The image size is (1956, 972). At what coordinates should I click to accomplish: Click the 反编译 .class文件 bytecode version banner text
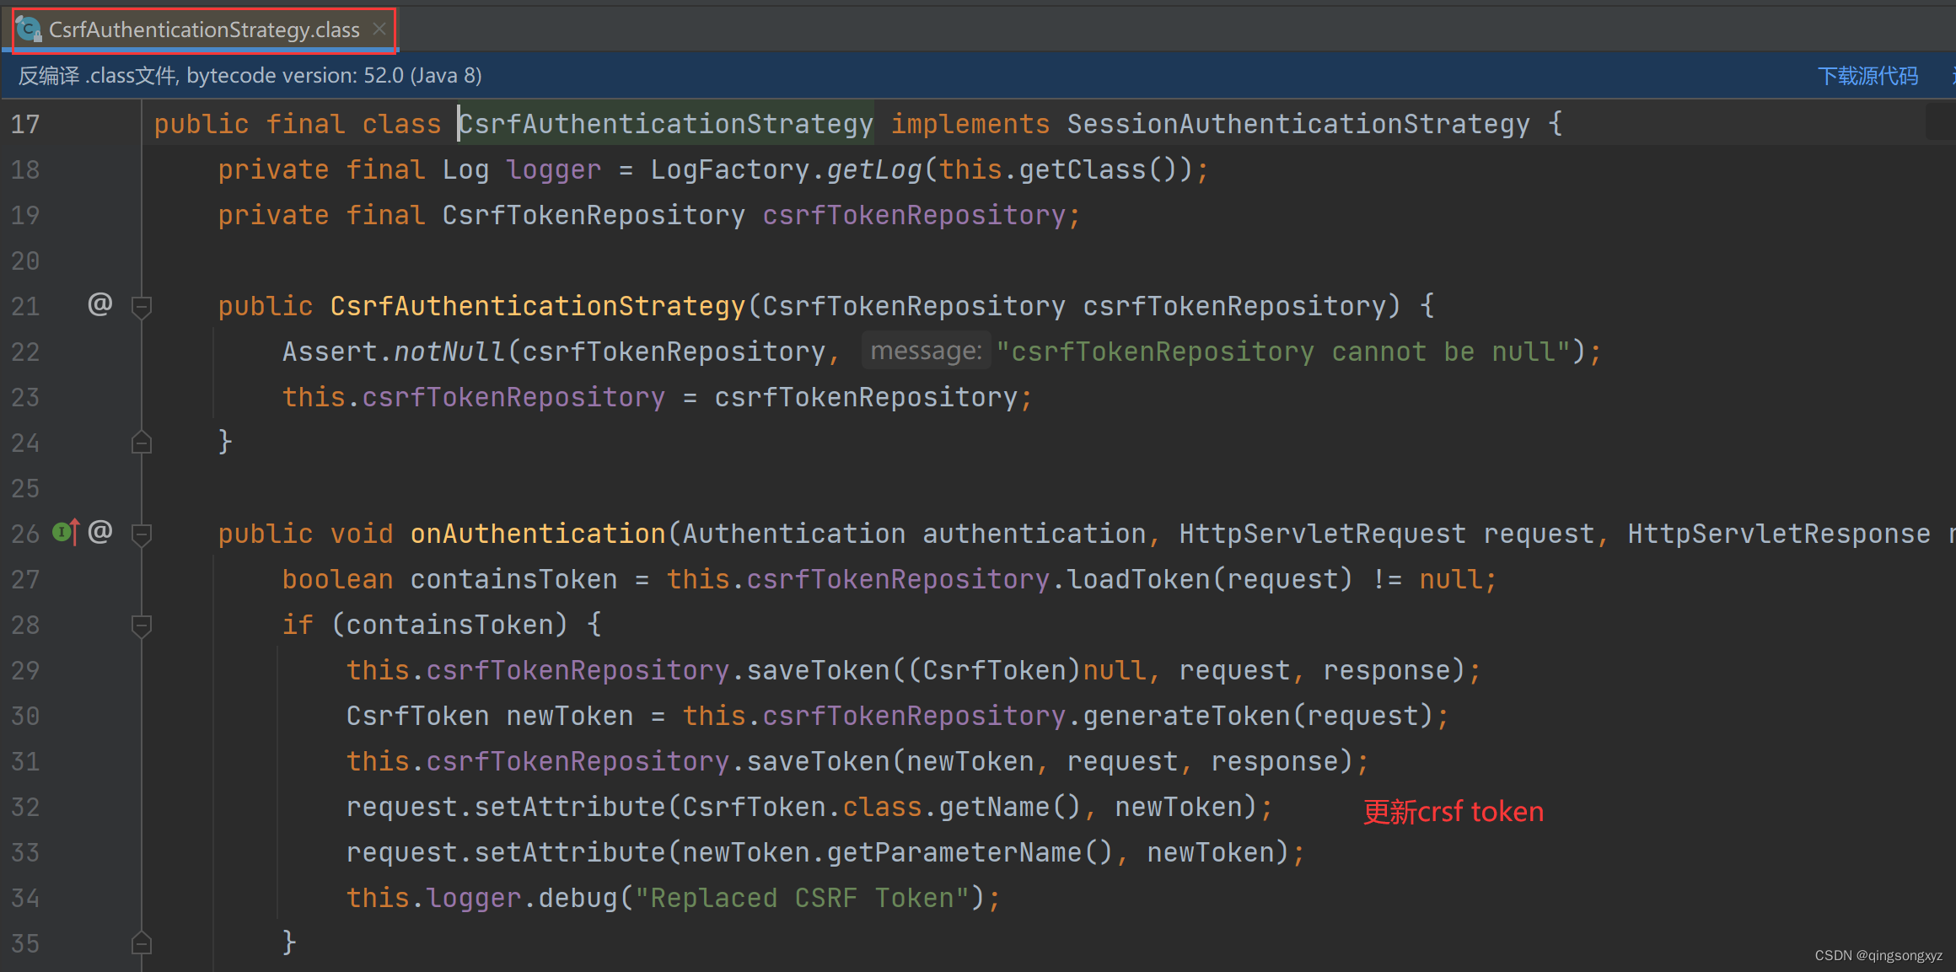click(x=250, y=76)
